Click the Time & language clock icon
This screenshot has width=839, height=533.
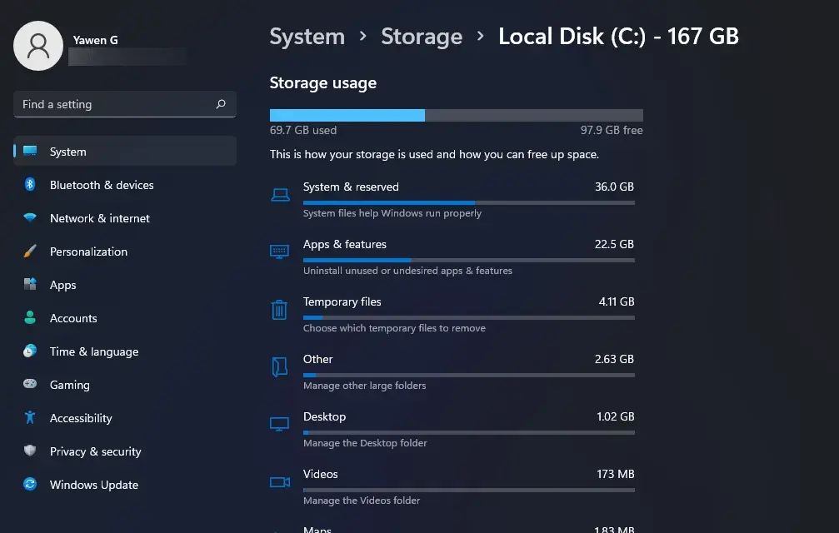click(30, 351)
